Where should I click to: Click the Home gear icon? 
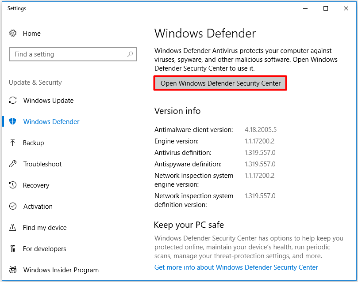coord(13,33)
